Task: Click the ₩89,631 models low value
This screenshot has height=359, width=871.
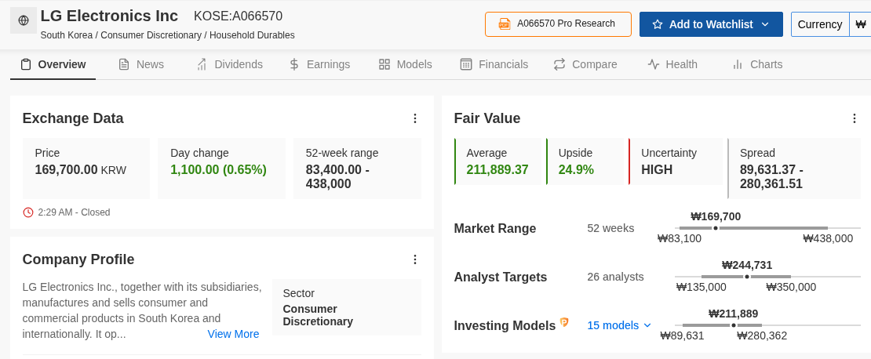Action: [682, 335]
